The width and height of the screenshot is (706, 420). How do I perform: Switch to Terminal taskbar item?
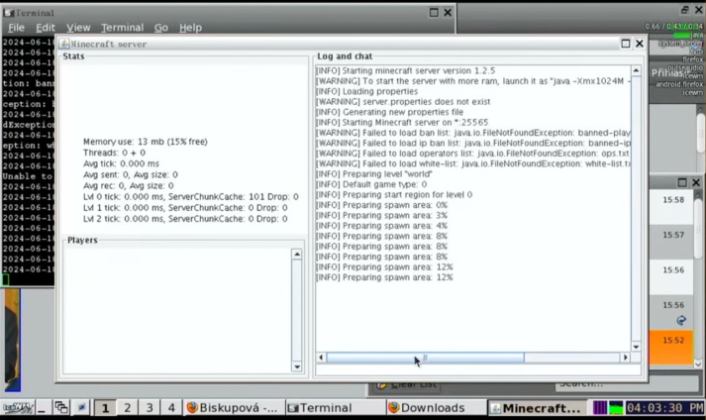tap(335, 408)
